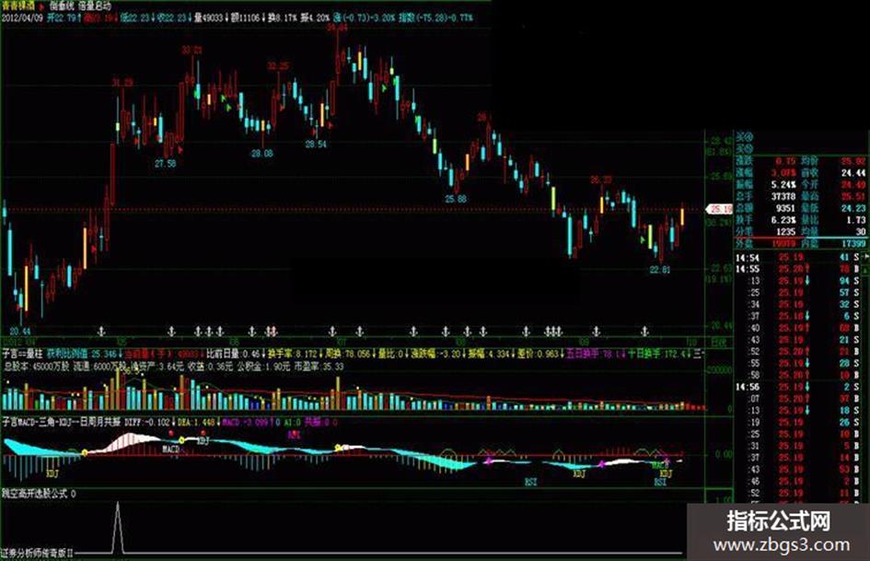Viewport: 870px width, 561px height.
Task: Open the 跳空高开选股公式 indicator title
Action: click(x=35, y=493)
